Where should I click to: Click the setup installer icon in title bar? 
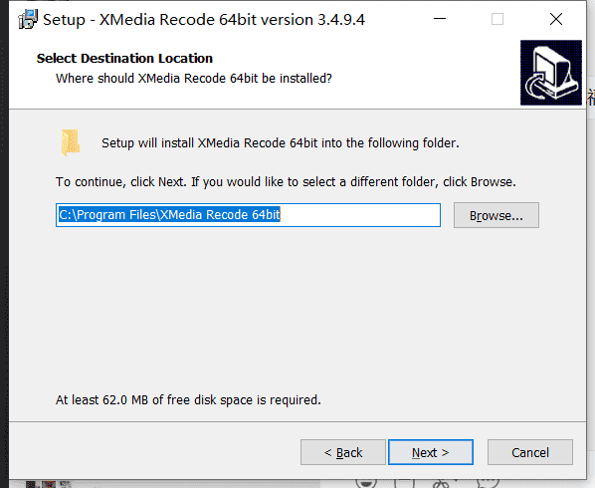pos(28,19)
